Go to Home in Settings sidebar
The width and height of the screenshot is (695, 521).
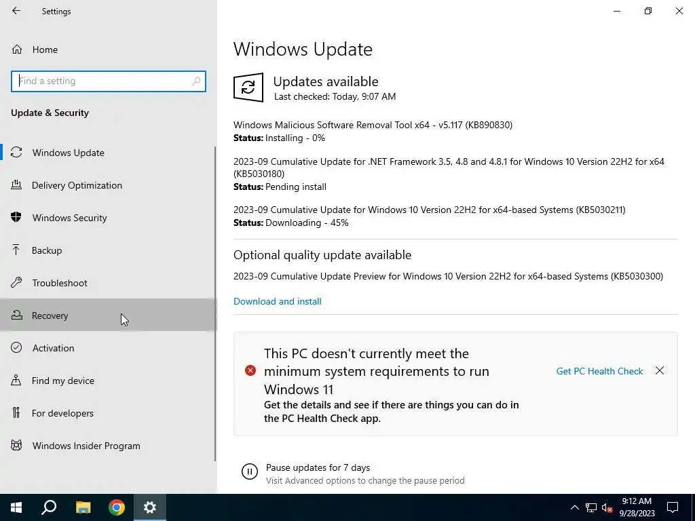45,50
